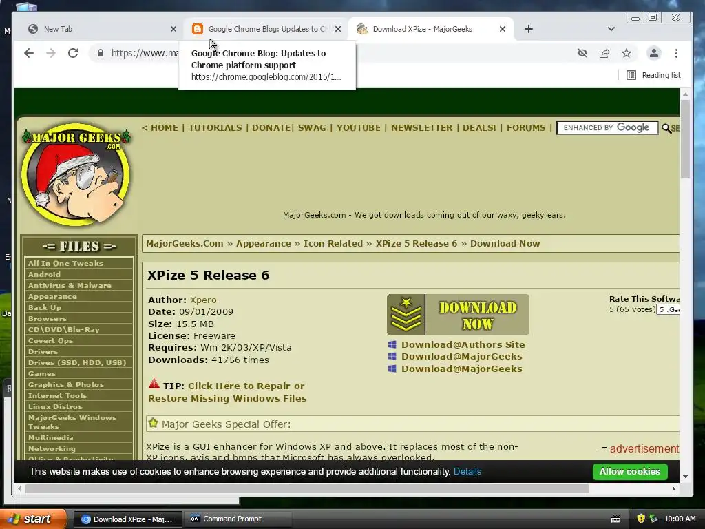Viewport: 705px width, 529px height.
Task: Close the Download XPize tab
Action: (x=503, y=29)
